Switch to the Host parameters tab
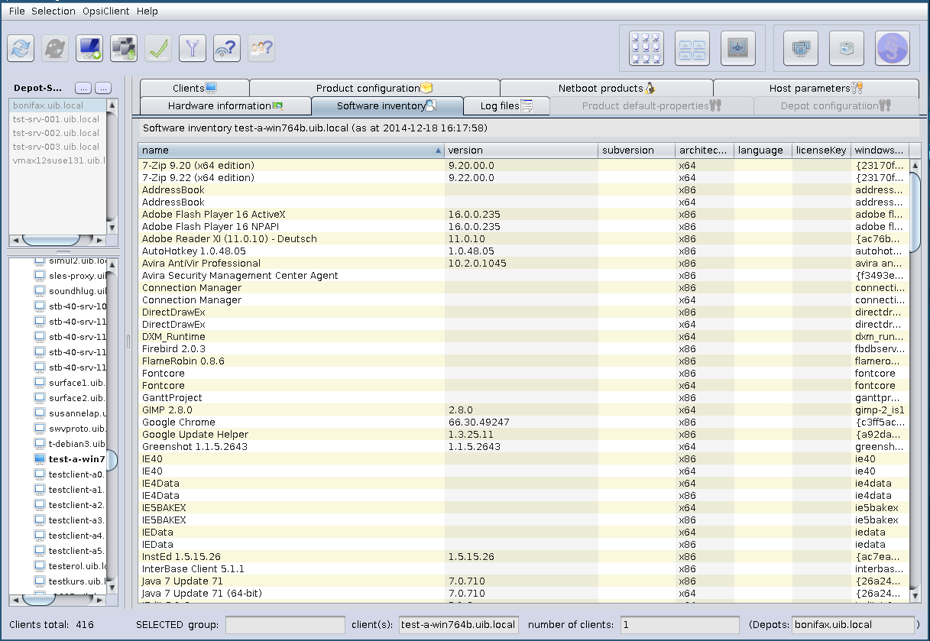The height and width of the screenshot is (641, 930). click(816, 88)
